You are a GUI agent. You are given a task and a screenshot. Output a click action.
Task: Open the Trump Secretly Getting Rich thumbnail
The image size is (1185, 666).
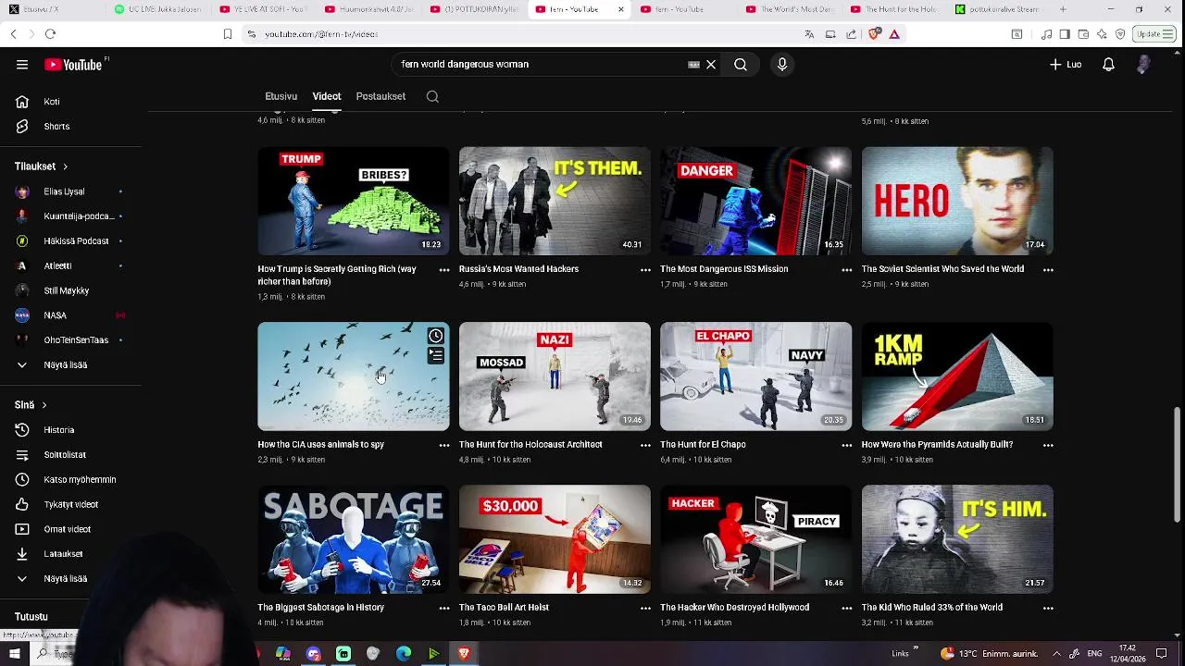click(x=353, y=201)
